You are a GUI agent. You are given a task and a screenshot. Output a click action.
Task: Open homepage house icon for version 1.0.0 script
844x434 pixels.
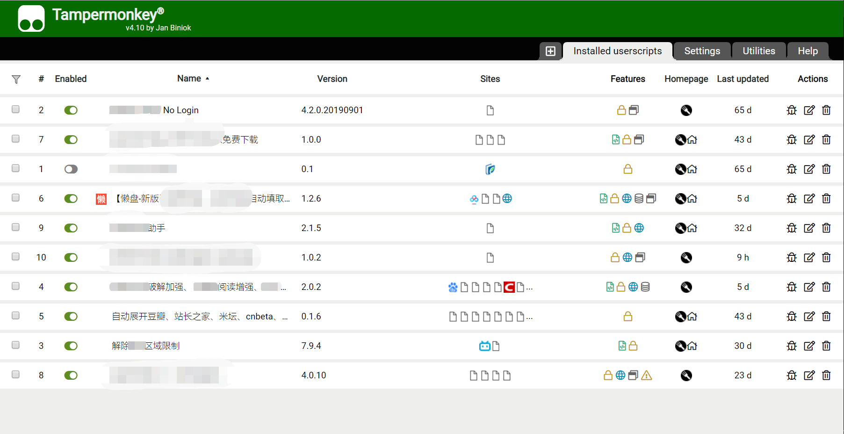tap(692, 140)
